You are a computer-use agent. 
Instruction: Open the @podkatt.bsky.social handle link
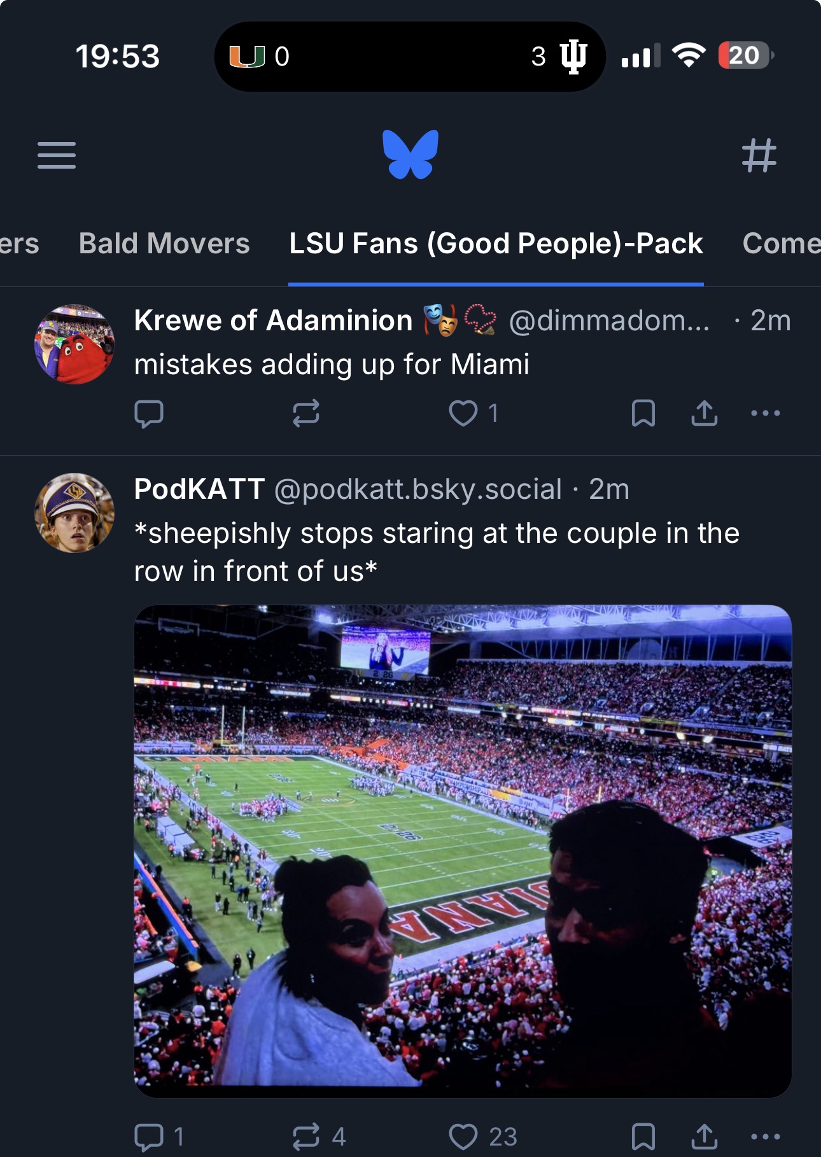[x=418, y=489]
